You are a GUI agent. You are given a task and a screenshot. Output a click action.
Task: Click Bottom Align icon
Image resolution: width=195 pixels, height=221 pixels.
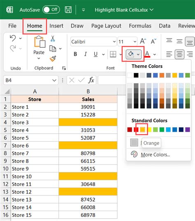tap(190, 42)
